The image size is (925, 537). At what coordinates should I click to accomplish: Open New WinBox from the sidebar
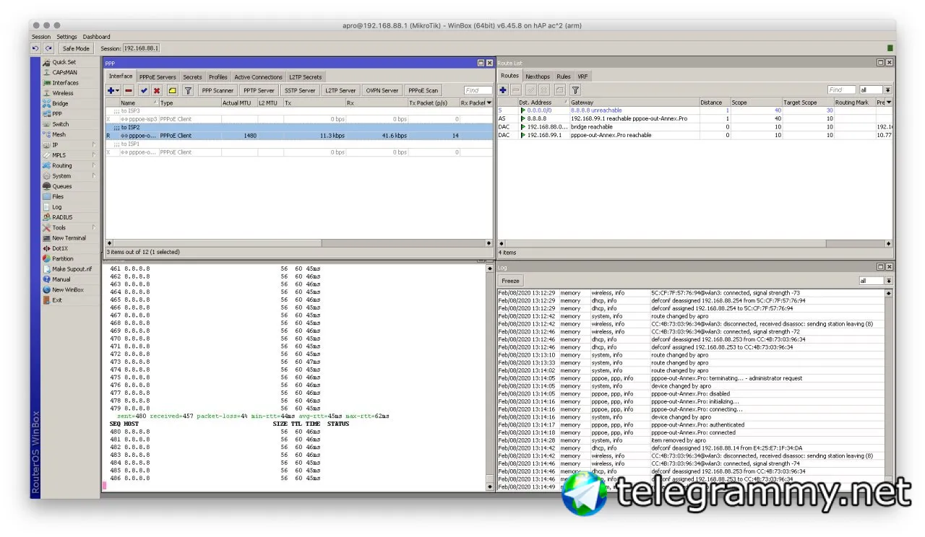(67, 289)
